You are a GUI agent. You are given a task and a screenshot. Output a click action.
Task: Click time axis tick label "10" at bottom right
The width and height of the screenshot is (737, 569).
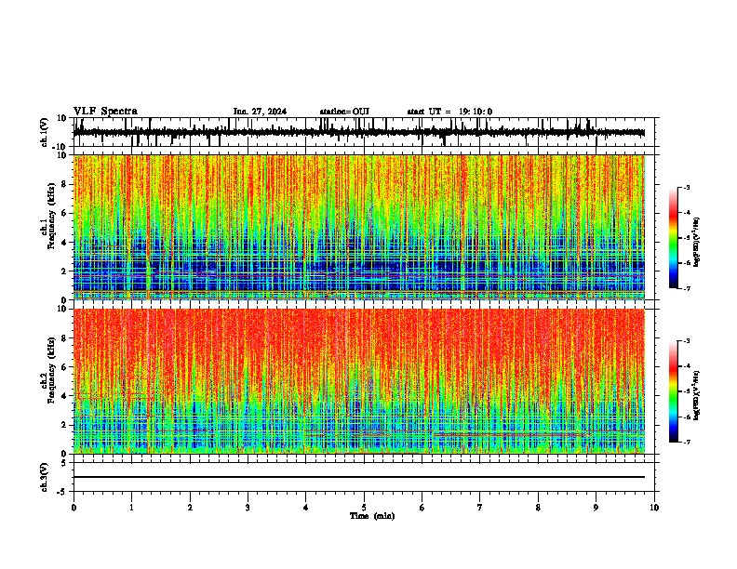(654, 508)
